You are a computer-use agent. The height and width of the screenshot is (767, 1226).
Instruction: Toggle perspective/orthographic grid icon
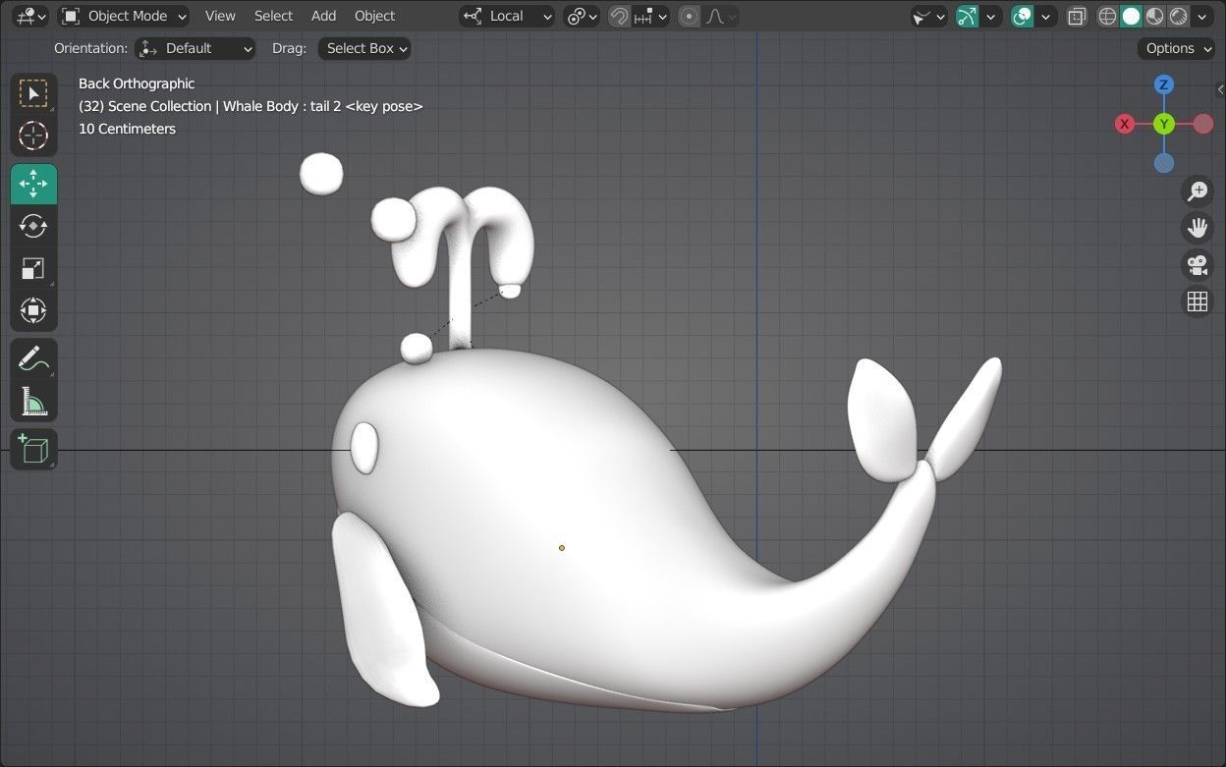tap(1197, 301)
